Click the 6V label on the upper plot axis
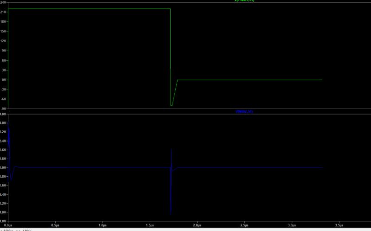This screenshot has width=371, height=231. 4,60
